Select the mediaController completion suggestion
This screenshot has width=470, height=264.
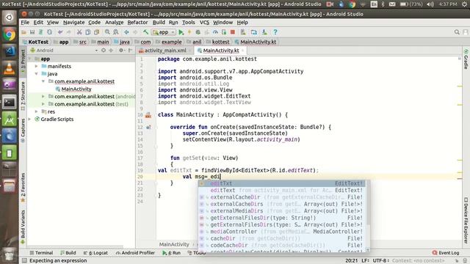(x=282, y=232)
